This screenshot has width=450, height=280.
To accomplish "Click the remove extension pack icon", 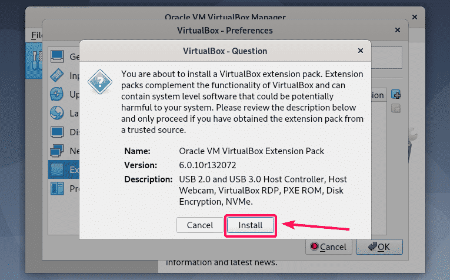I will [396, 108].
